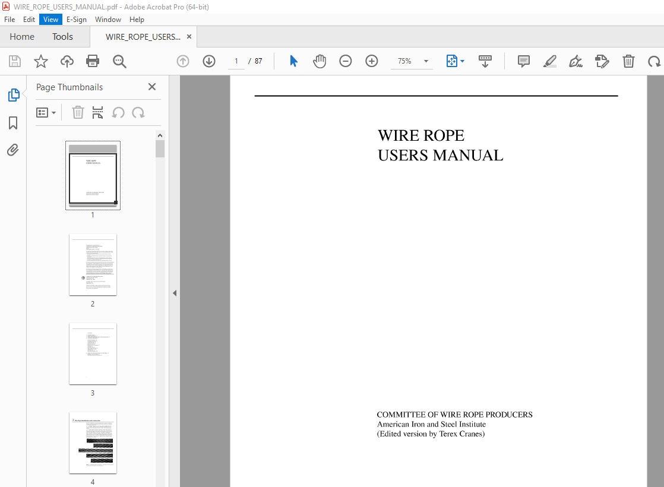Click thumbnails scrollbar up arrow
The height and width of the screenshot is (487, 664).
pos(160,135)
